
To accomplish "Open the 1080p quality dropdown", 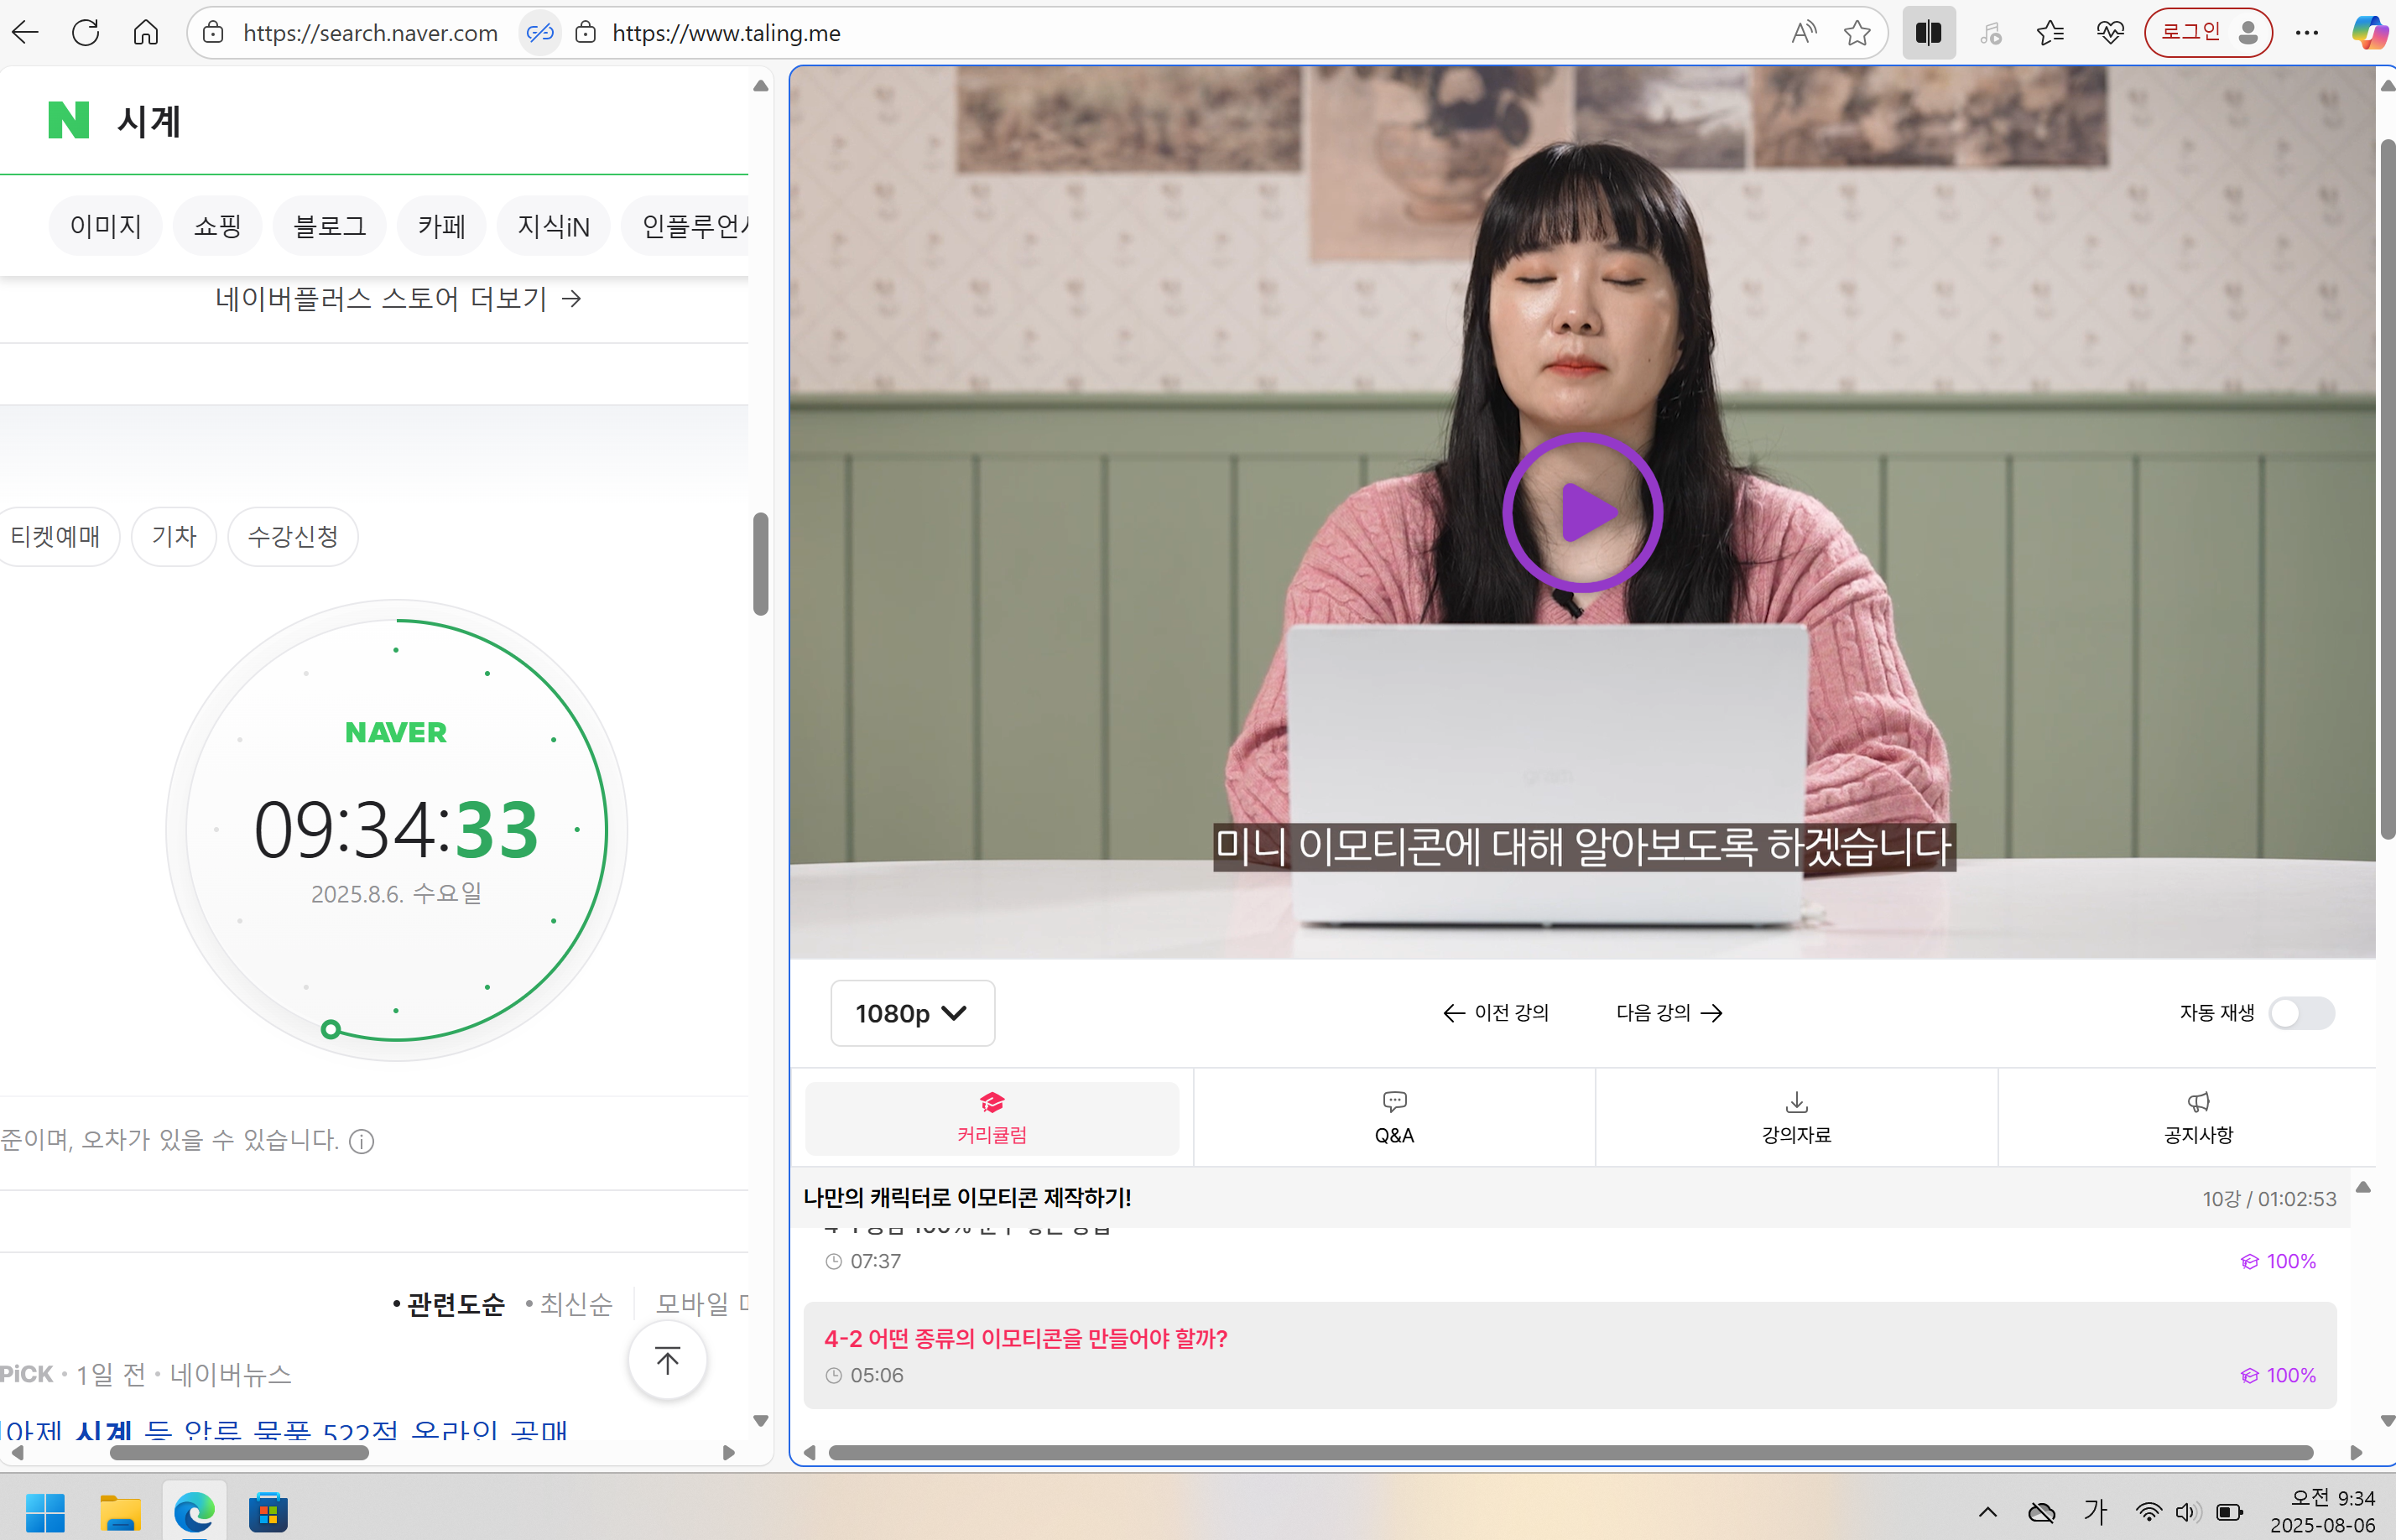I will (912, 1013).
